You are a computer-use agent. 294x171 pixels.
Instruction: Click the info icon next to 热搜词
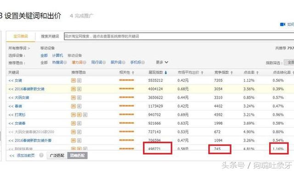[x=65, y=63]
